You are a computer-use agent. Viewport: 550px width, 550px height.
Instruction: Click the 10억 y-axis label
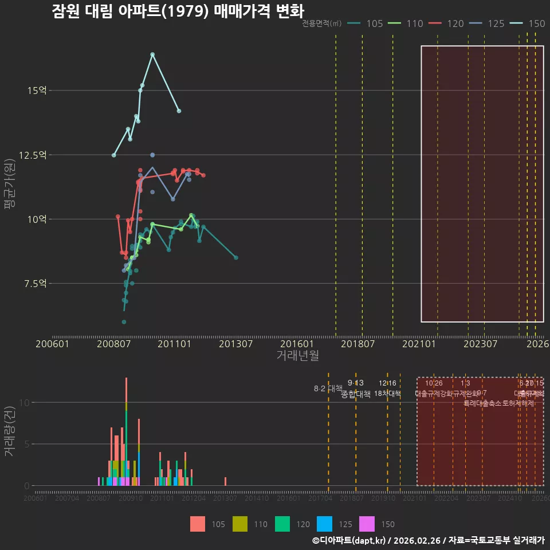[37, 219]
